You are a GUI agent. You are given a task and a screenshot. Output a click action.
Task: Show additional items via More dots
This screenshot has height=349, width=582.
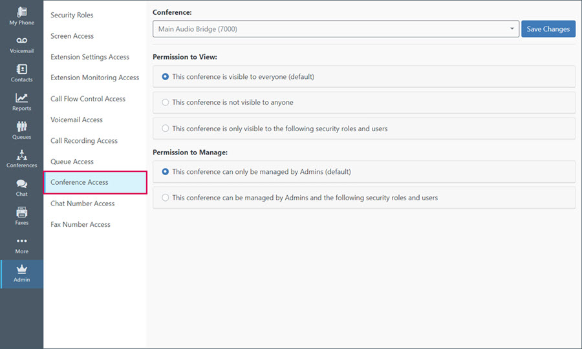coord(21,240)
